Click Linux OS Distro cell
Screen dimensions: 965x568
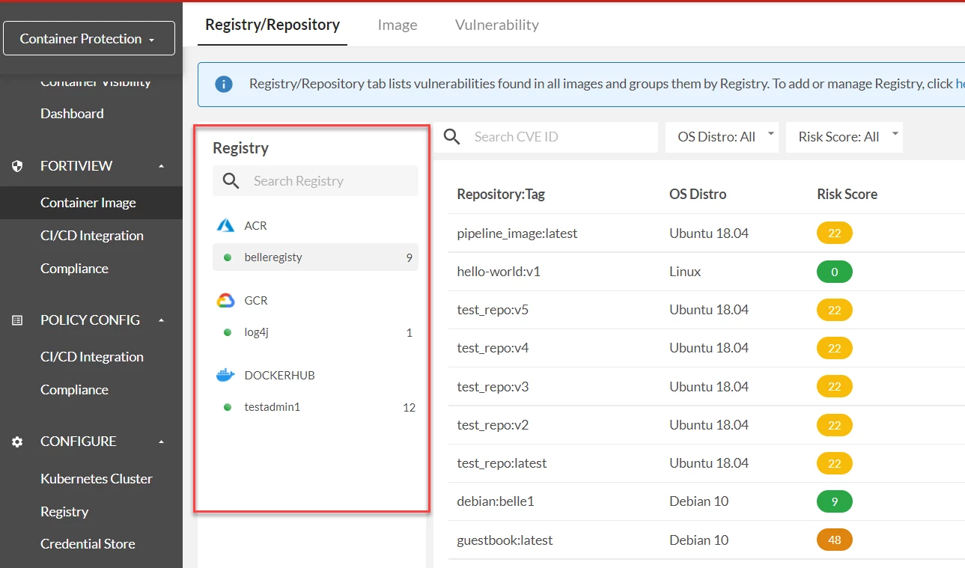(x=685, y=272)
